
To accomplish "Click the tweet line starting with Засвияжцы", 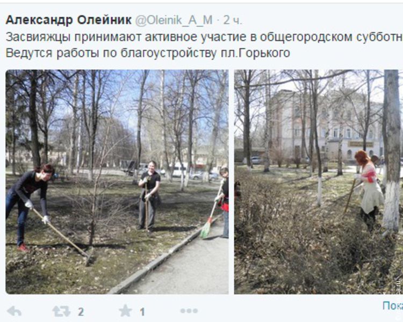I will coord(204,37).
